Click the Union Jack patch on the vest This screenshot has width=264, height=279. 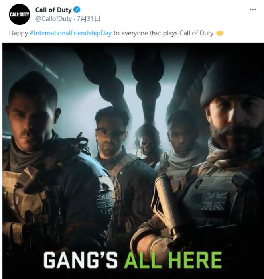point(214,201)
